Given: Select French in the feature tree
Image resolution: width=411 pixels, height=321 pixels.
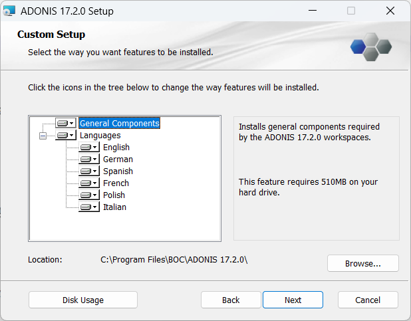Looking at the screenshot, I should coord(116,183).
